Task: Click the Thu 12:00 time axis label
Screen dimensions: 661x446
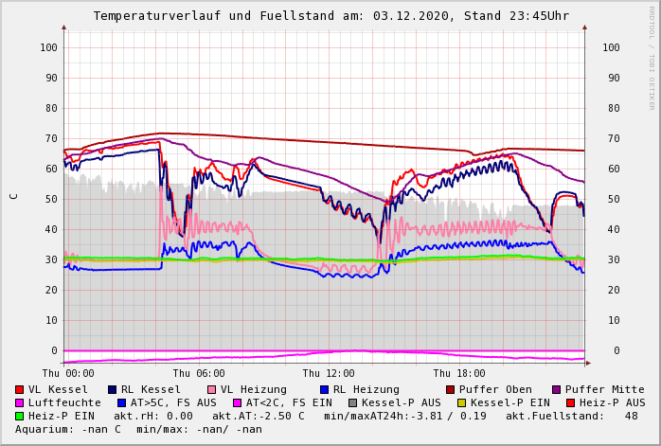Action: 329,374
